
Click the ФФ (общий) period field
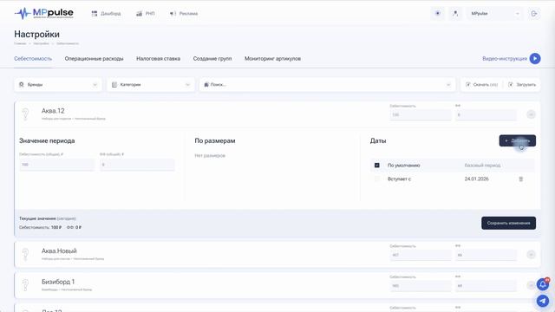point(137,165)
